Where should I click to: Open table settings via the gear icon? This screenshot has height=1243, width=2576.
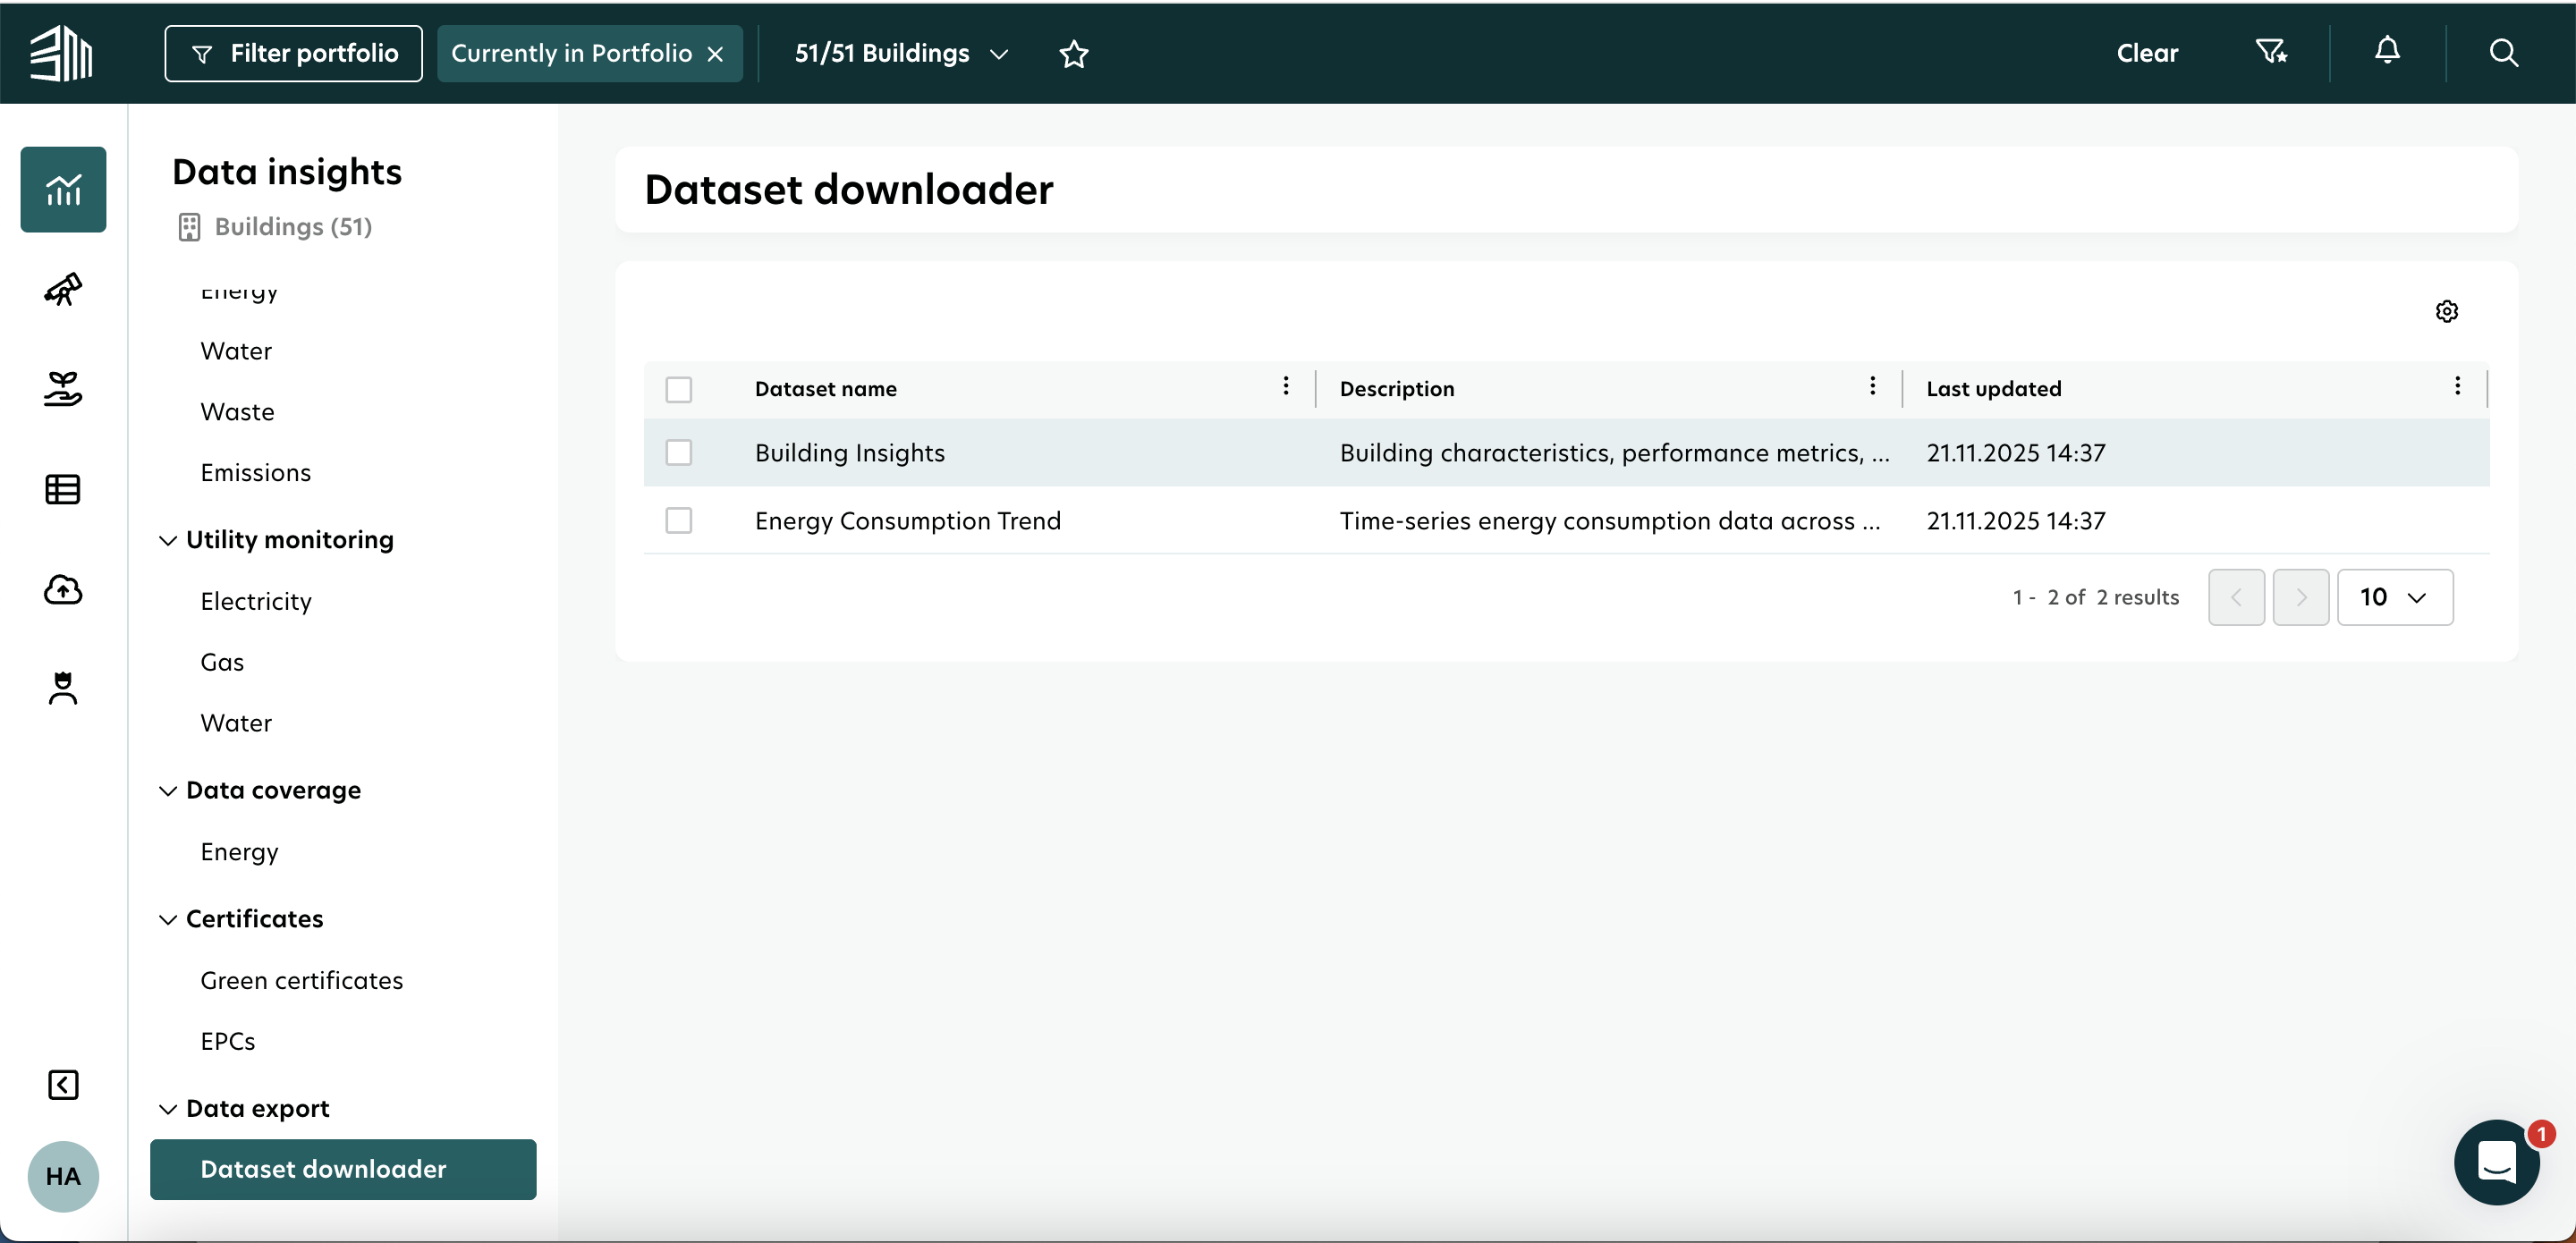(x=2446, y=311)
